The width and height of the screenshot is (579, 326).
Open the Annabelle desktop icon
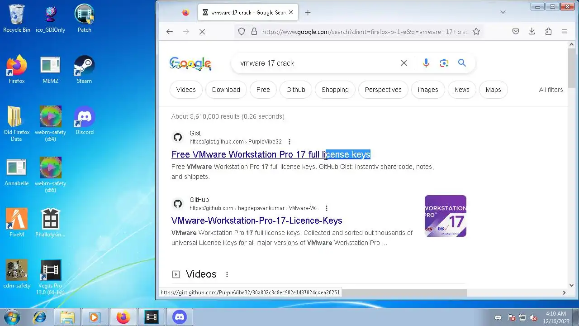17,172
